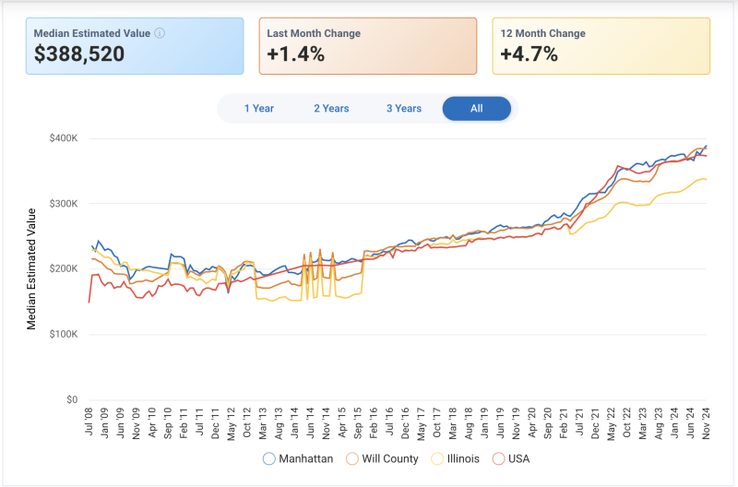Click the +4.7% twelve month change figure
The height and width of the screenshot is (487, 738).
[x=529, y=54]
